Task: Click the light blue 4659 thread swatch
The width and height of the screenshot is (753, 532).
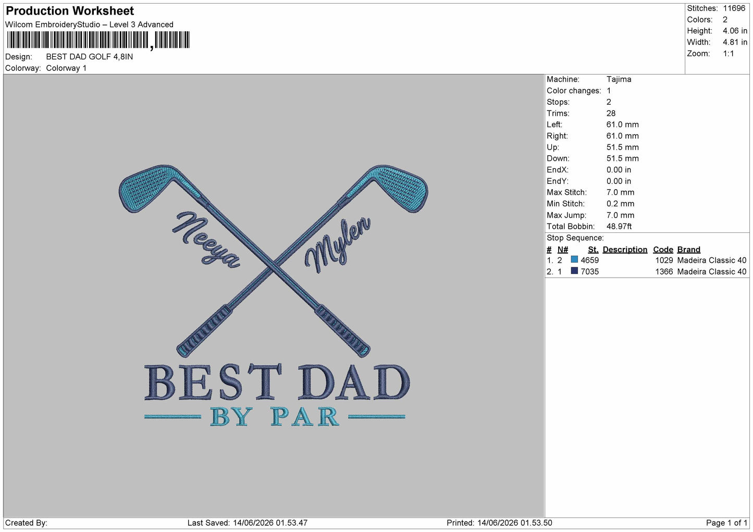Action: (574, 259)
